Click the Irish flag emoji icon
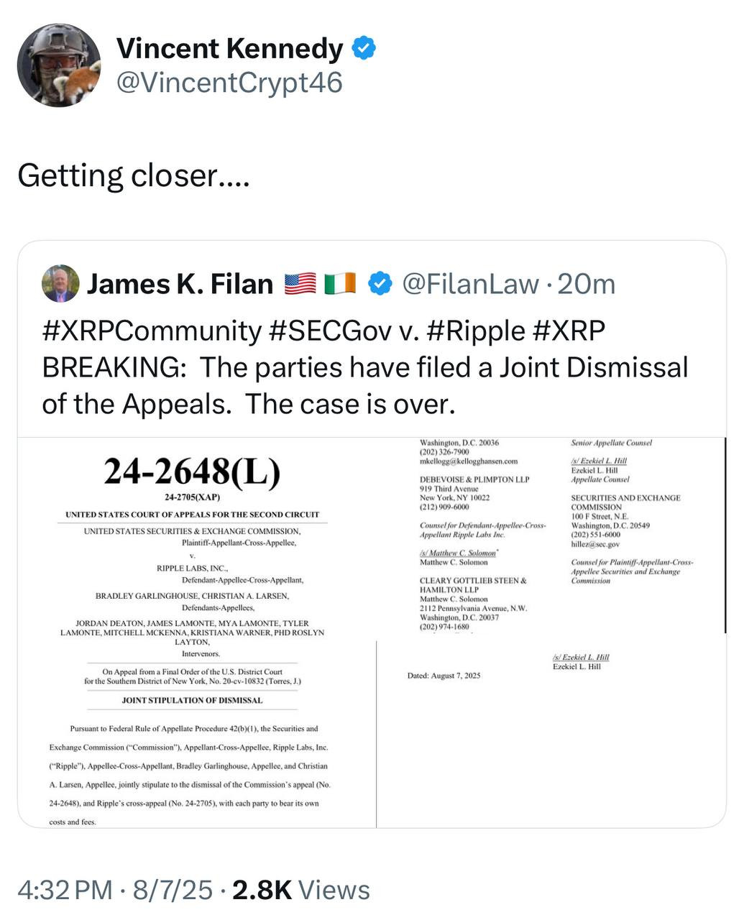 tap(339, 284)
